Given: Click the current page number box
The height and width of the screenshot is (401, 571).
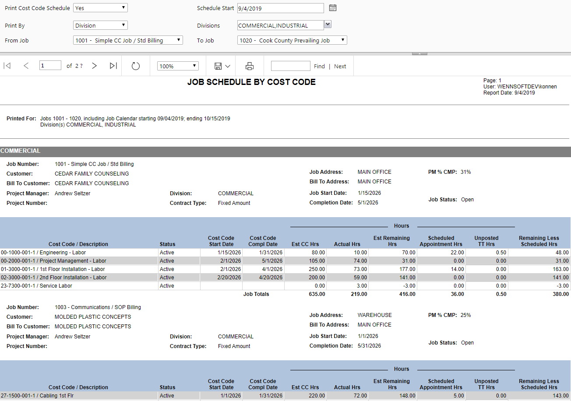Looking at the screenshot, I should [x=50, y=66].
